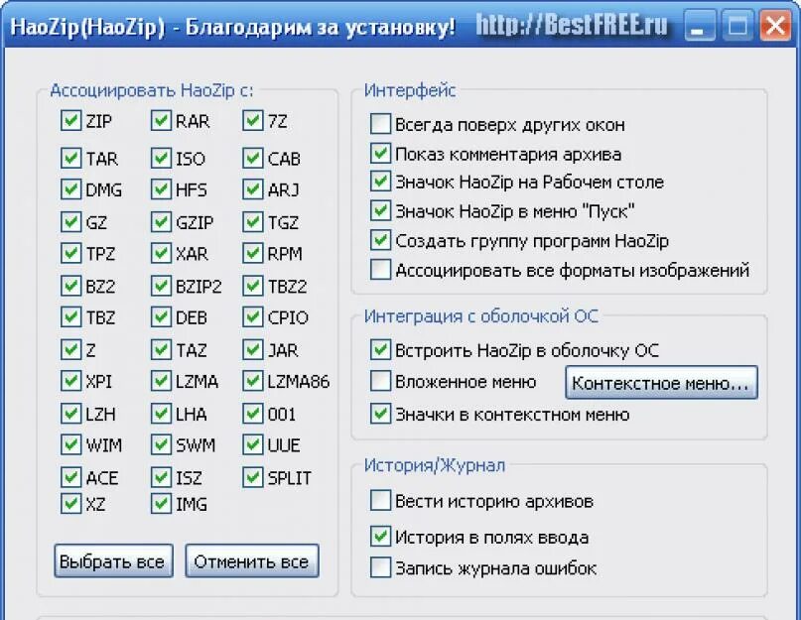This screenshot has height=620, width=801.
Task: Uncheck the ACE format checkbox
Action: click(x=70, y=477)
